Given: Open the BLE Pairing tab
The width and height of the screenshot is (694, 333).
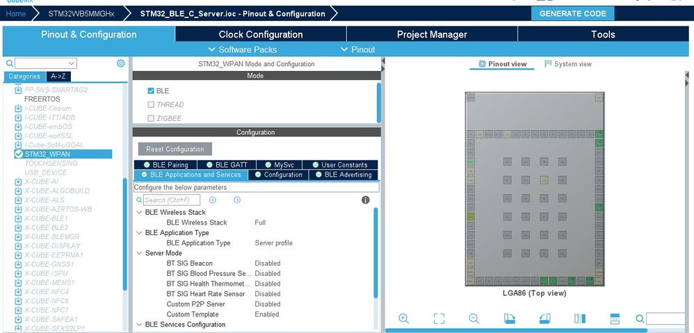Looking at the screenshot, I should [166, 165].
